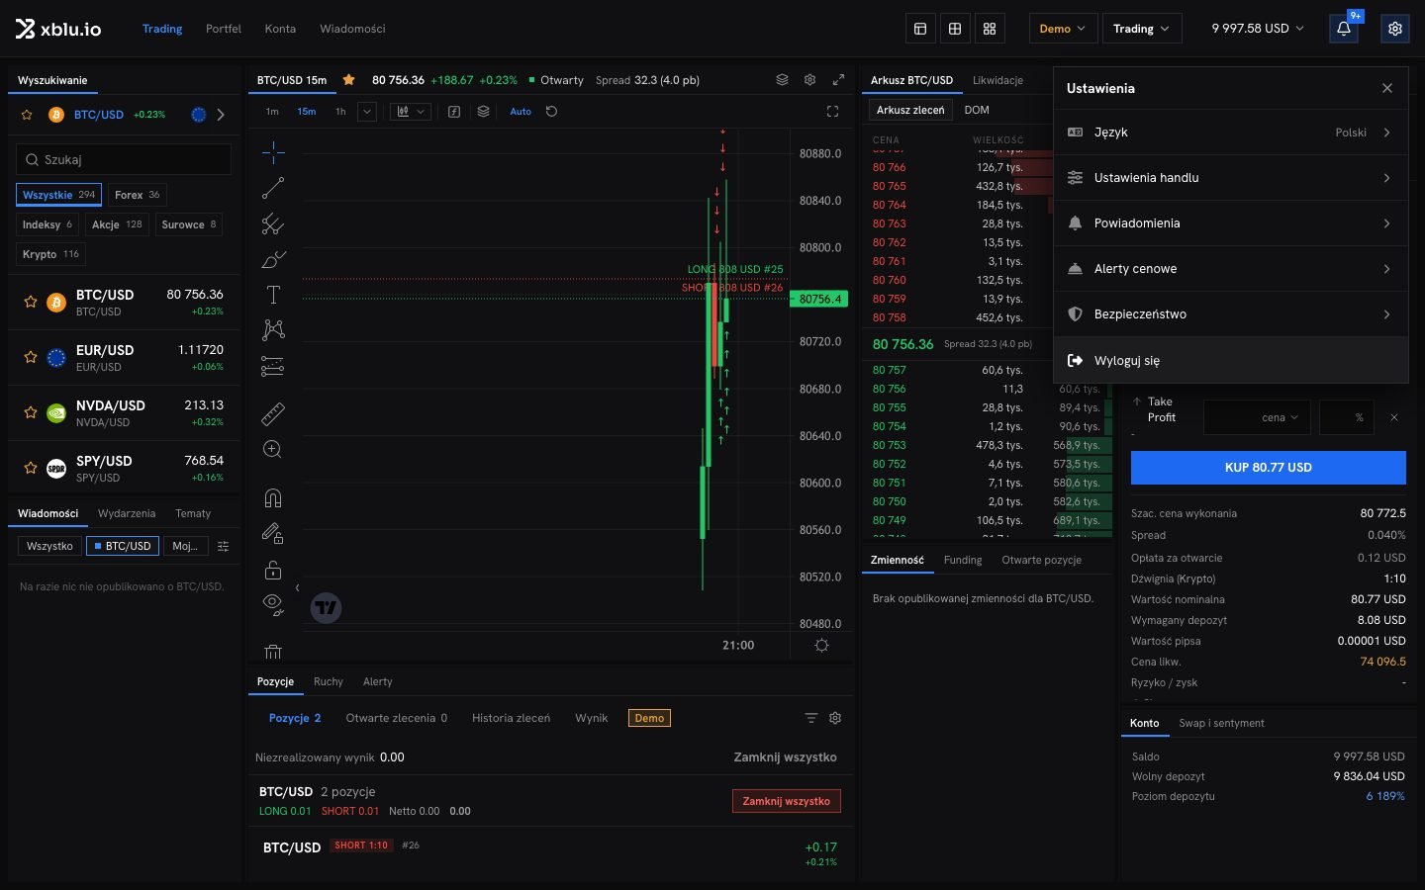Switch to the Funding tab

[963, 560]
